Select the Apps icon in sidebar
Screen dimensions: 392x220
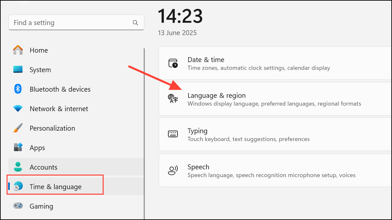pos(18,148)
